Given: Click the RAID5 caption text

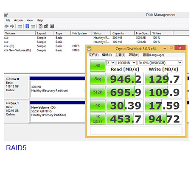Looking at the screenshot, I should 16,148.
